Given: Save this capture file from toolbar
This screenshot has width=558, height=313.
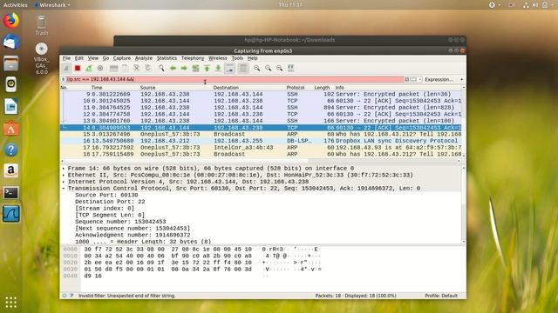Looking at the screenshot, I should [x=126, y=68].
